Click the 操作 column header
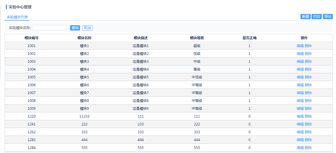The width and height of the screenshot is (336, 153). pyautogui.click(x=304, y=38)
